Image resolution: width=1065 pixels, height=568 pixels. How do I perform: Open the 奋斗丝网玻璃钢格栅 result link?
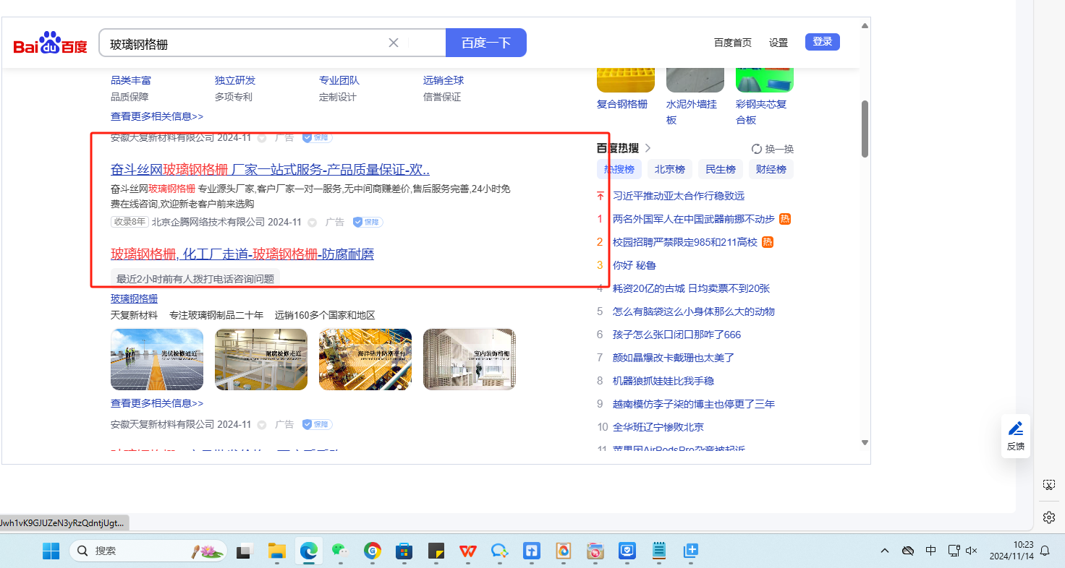click(270, 170)
